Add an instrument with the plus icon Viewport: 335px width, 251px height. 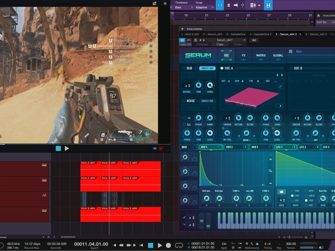(182, 29)
